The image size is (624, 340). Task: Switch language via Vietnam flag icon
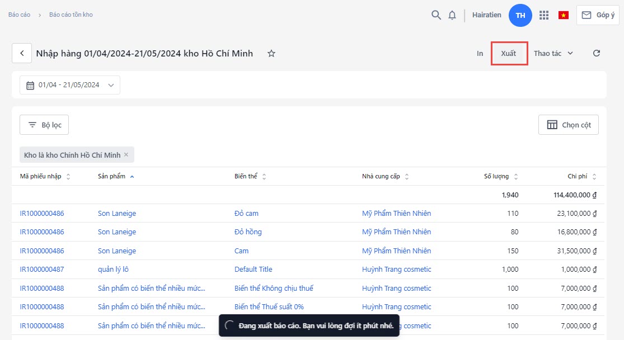(x=563, y=15)
